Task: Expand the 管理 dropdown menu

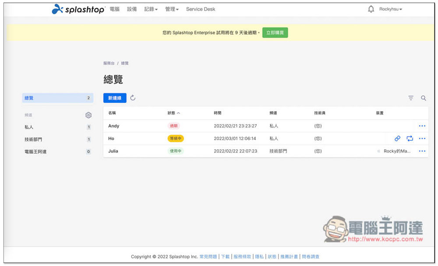Action: pyautogui.click(x=172, y=9)
